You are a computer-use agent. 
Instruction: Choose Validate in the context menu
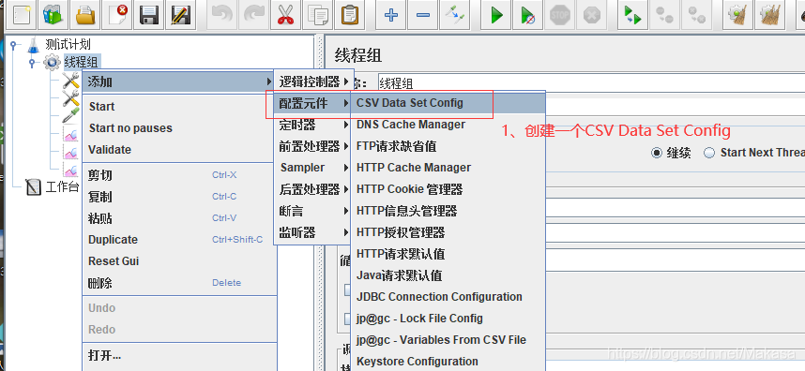click(178, 150)
